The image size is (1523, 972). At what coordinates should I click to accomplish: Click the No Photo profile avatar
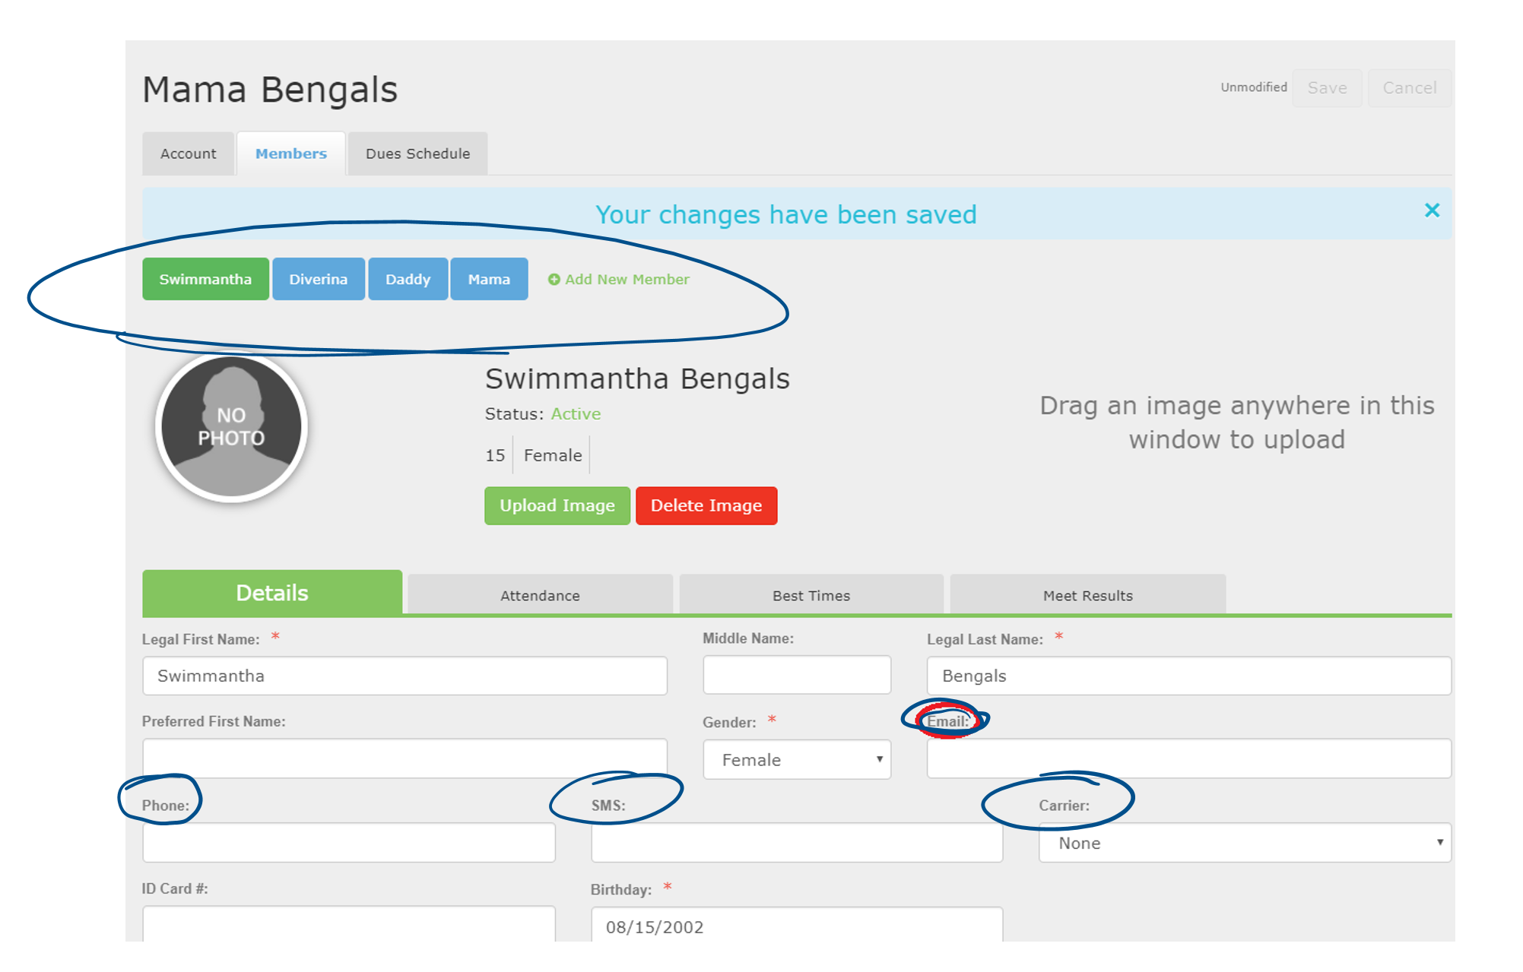coord(231,426)
